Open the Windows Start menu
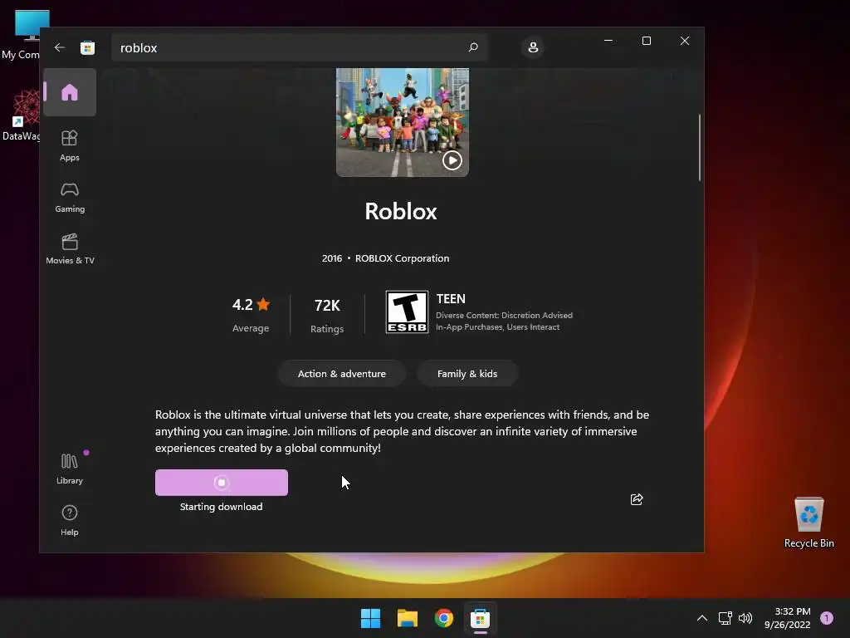The height and width of the screenshot is (638, 850). 371,618
